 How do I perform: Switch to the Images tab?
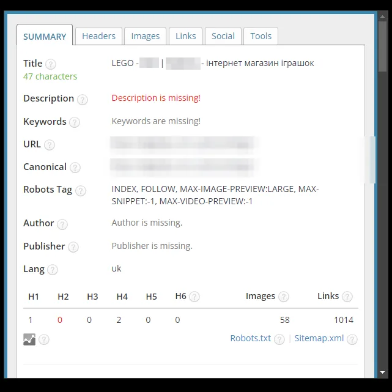point(146,36)
